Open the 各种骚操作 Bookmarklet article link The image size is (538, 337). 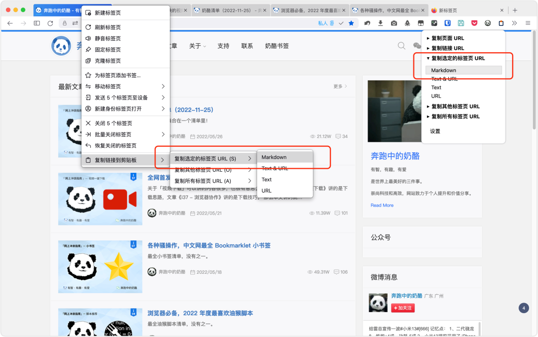(209, 245)
